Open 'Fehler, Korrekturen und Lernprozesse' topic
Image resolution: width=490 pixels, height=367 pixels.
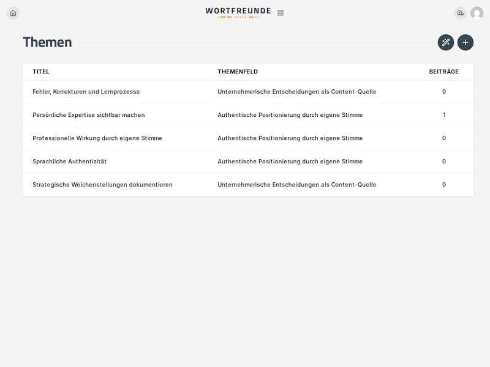[86, 92]
